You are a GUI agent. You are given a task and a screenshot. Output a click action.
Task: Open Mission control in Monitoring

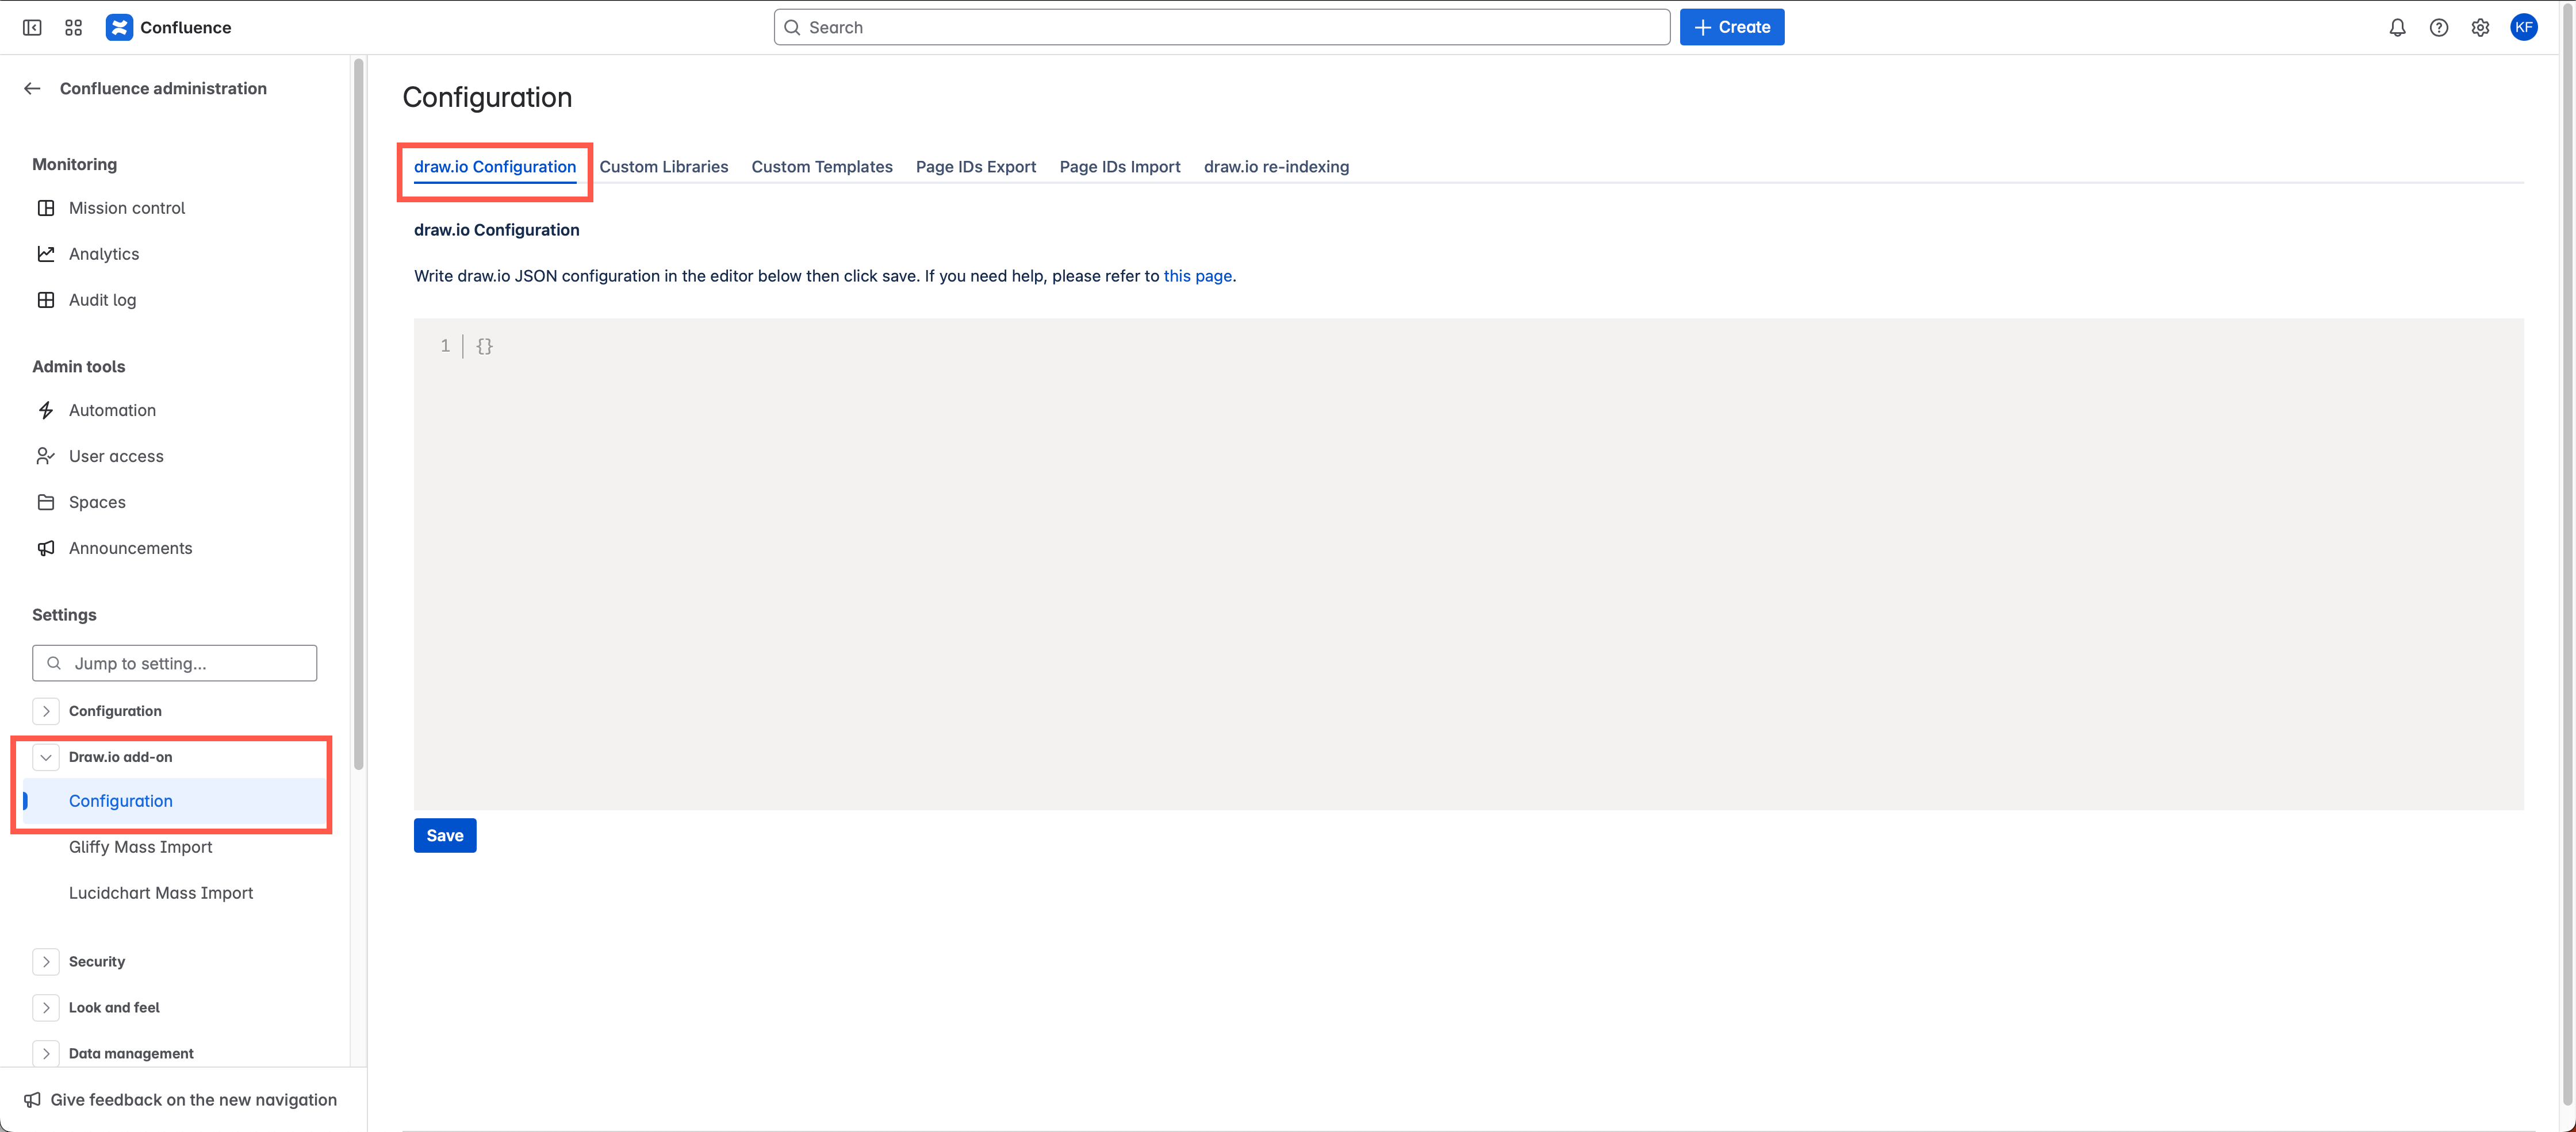tap(127, 208)
